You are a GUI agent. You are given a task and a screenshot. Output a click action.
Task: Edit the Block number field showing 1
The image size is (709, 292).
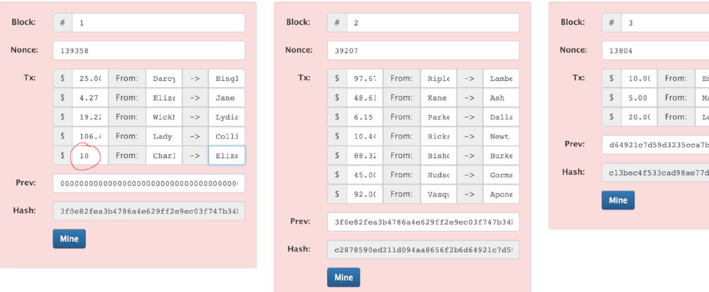(x=158, y=22)
